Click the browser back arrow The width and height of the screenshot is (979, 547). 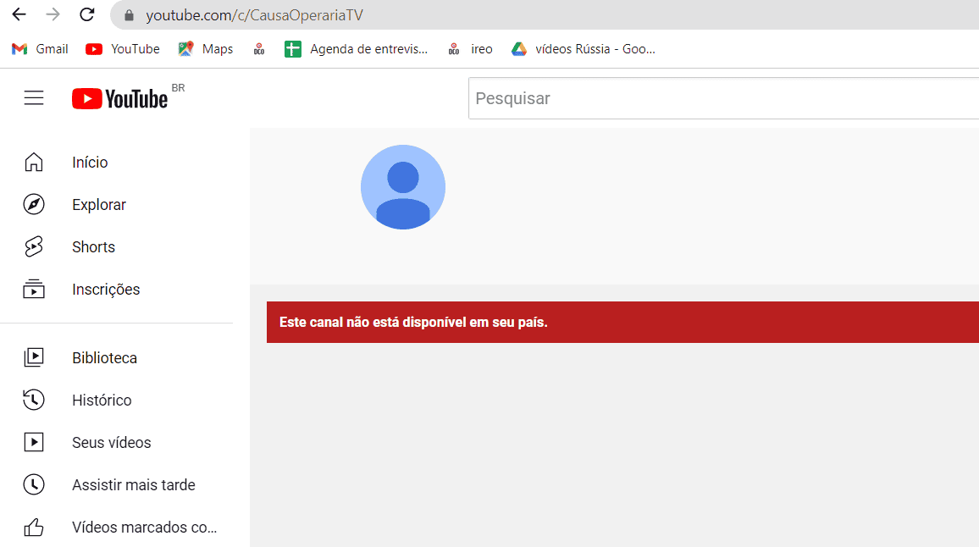19,14
